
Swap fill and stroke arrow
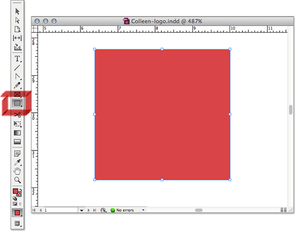click(x=20, y=190)
